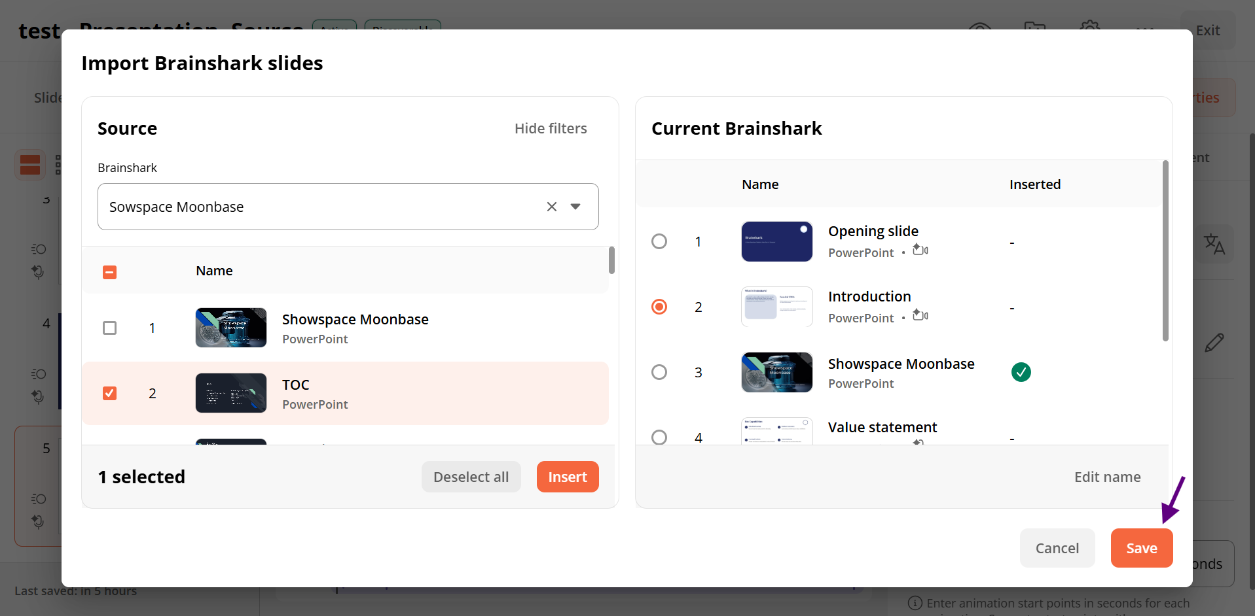Select radio button for Introduction slide
1255x616 pixels.
(659, 307)
